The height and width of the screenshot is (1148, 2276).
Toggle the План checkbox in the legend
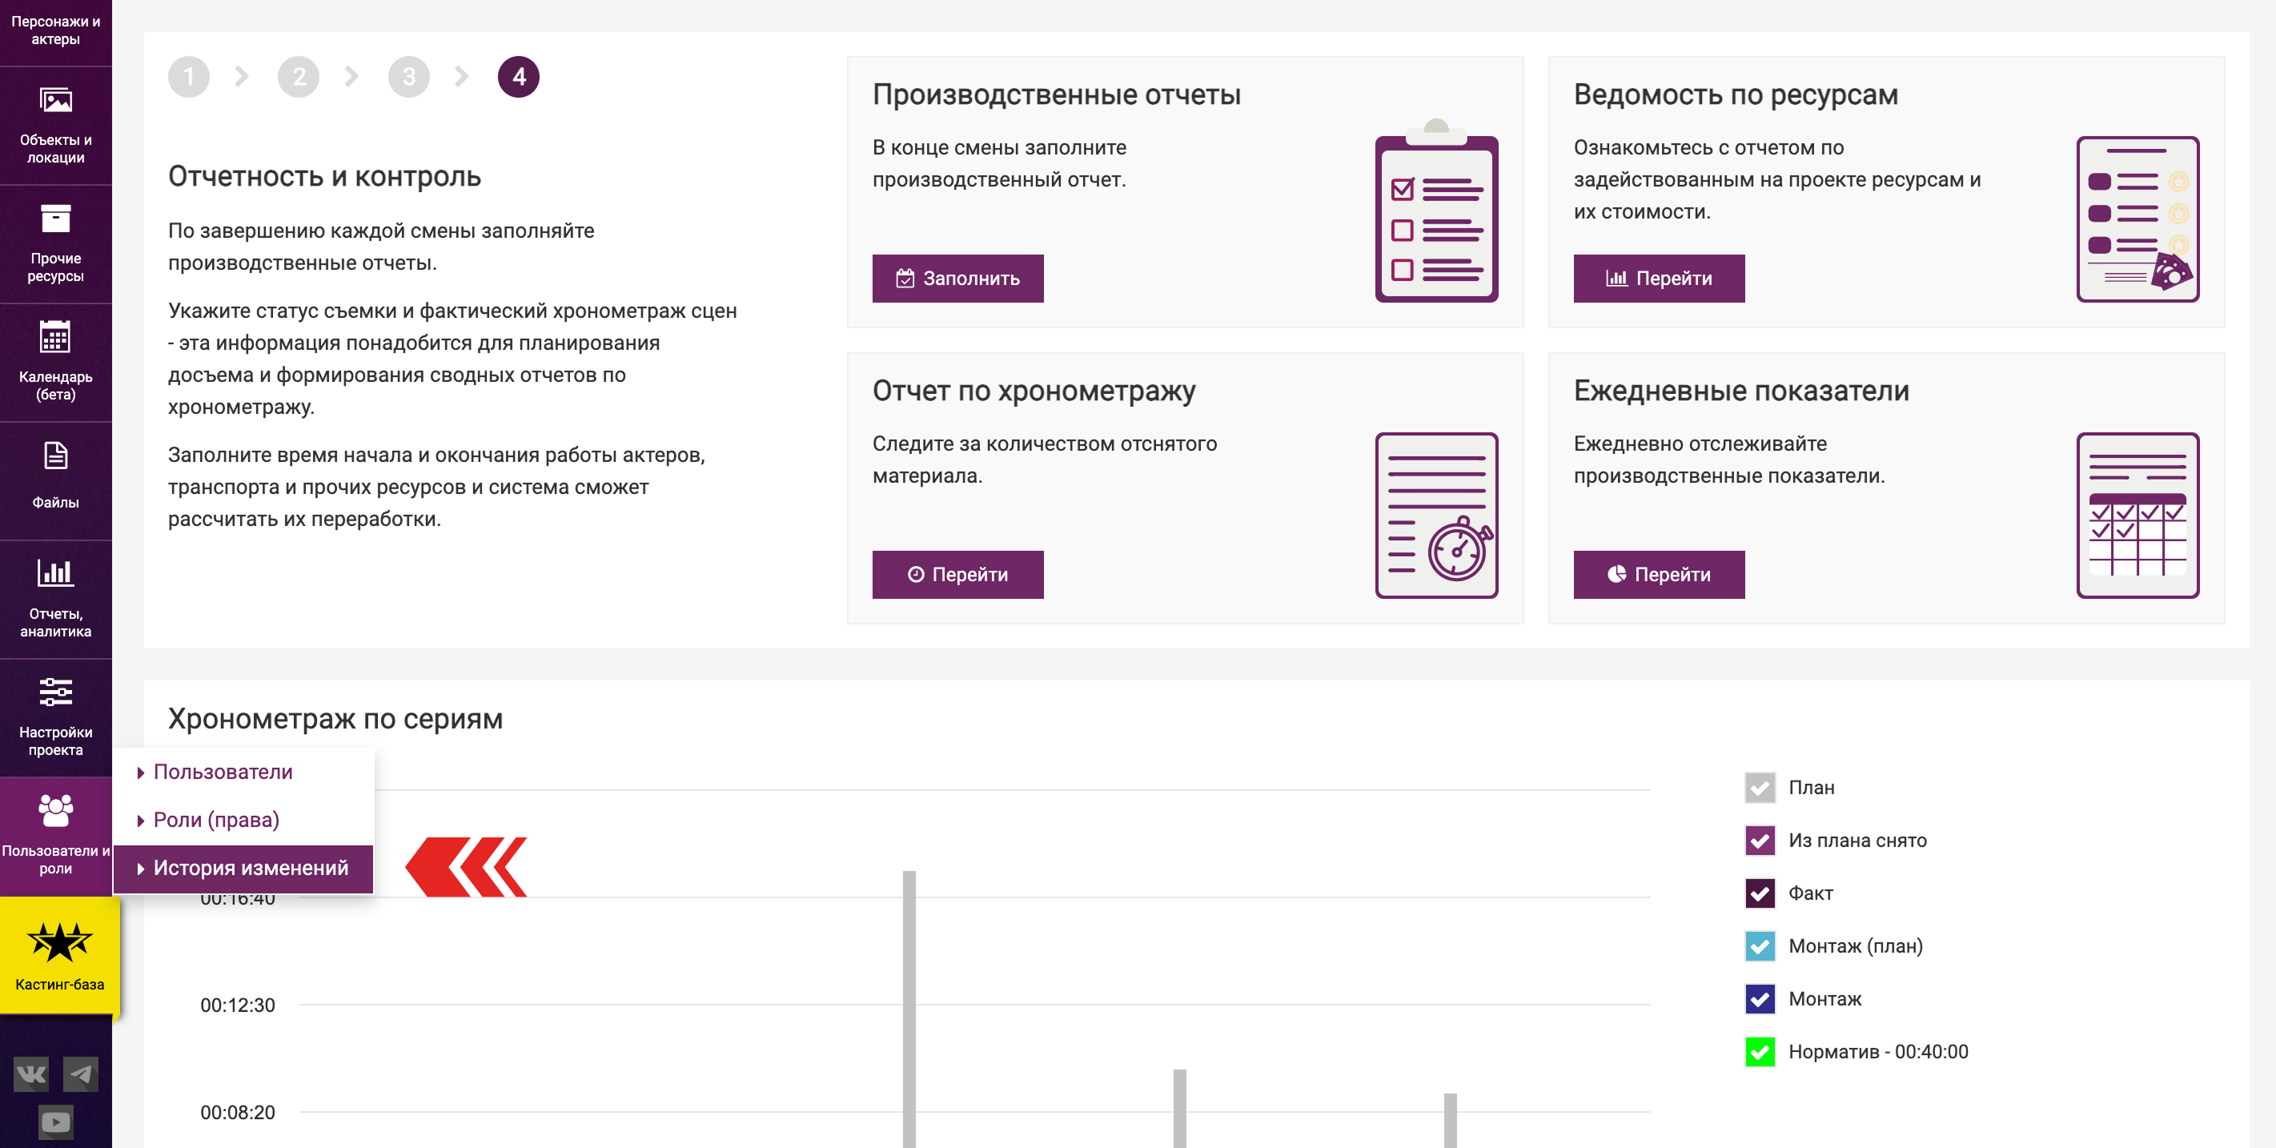pos(1760,788)
